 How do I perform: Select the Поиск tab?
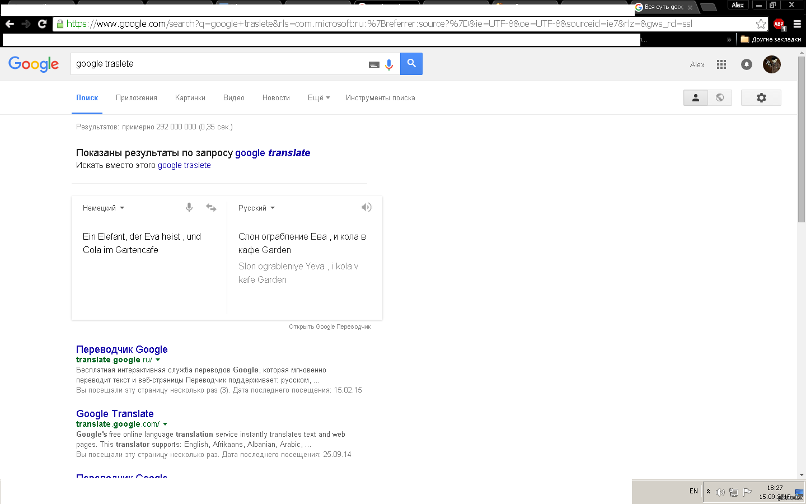(87, 97)
